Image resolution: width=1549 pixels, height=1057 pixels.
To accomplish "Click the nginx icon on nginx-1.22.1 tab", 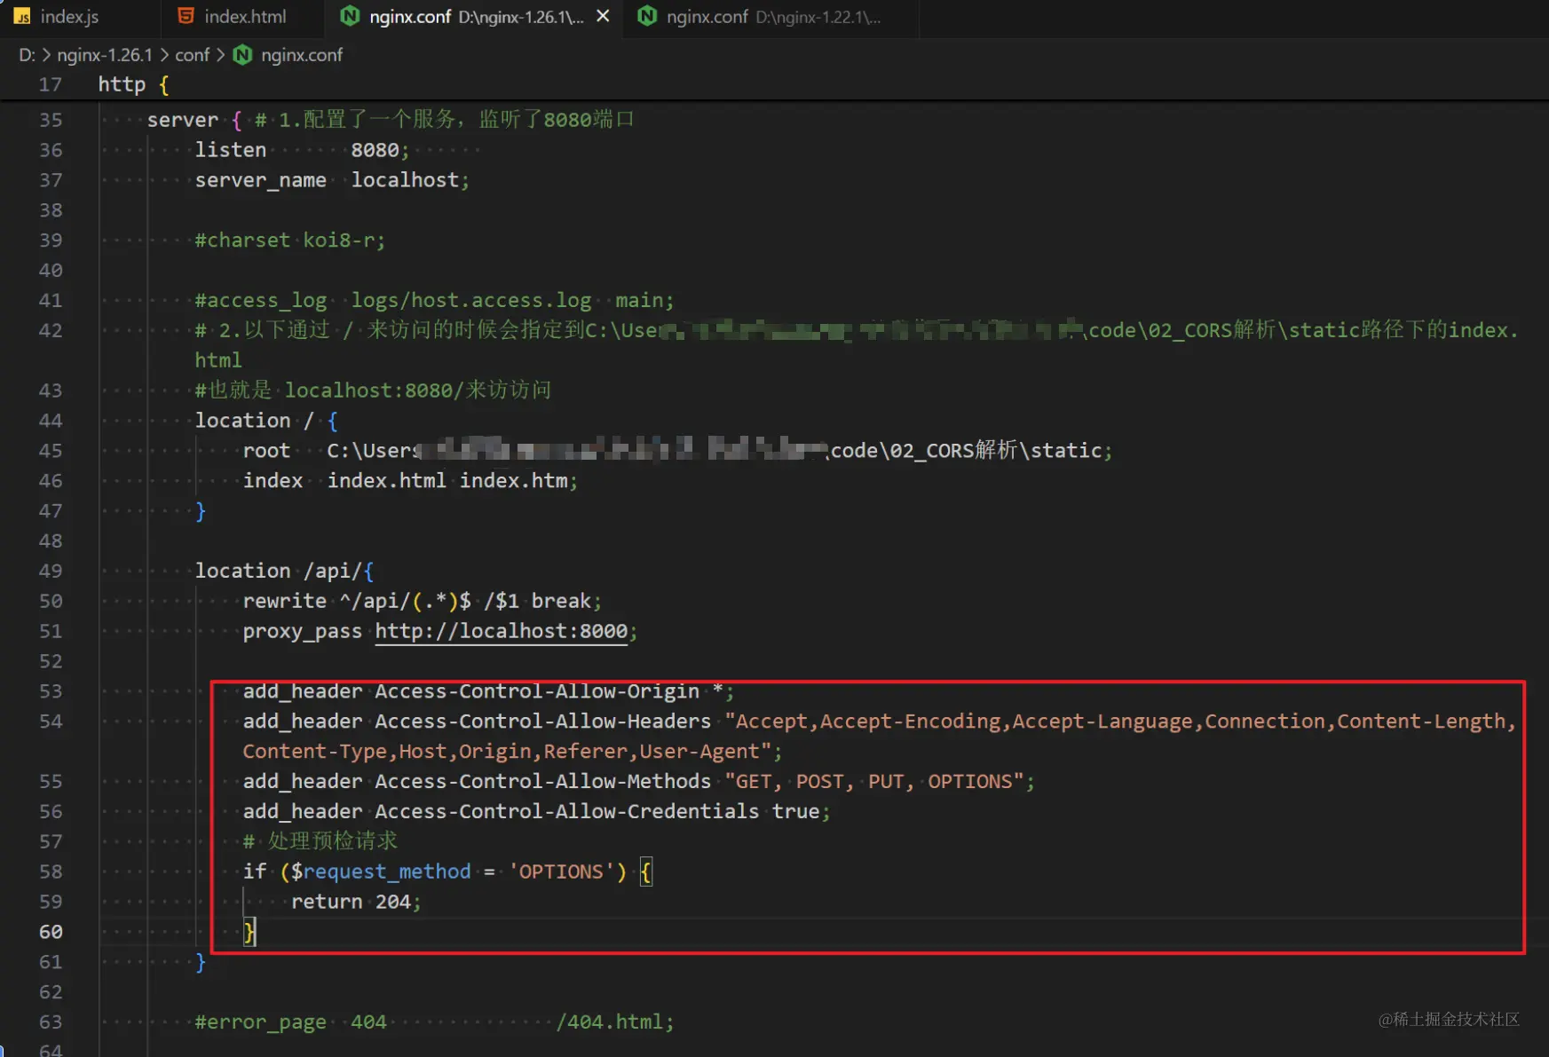I will pos(647,16).
